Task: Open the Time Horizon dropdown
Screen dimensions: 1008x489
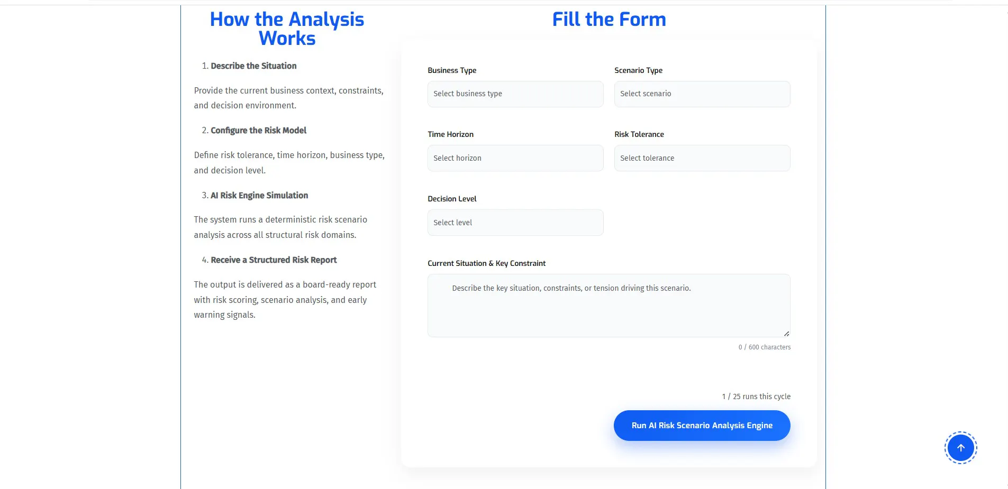Action: point(515,158)
